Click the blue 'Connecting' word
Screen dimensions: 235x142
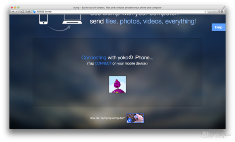94,58
